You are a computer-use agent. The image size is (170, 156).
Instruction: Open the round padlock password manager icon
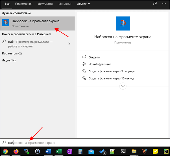pyautogui.click(x=37, y=151)
